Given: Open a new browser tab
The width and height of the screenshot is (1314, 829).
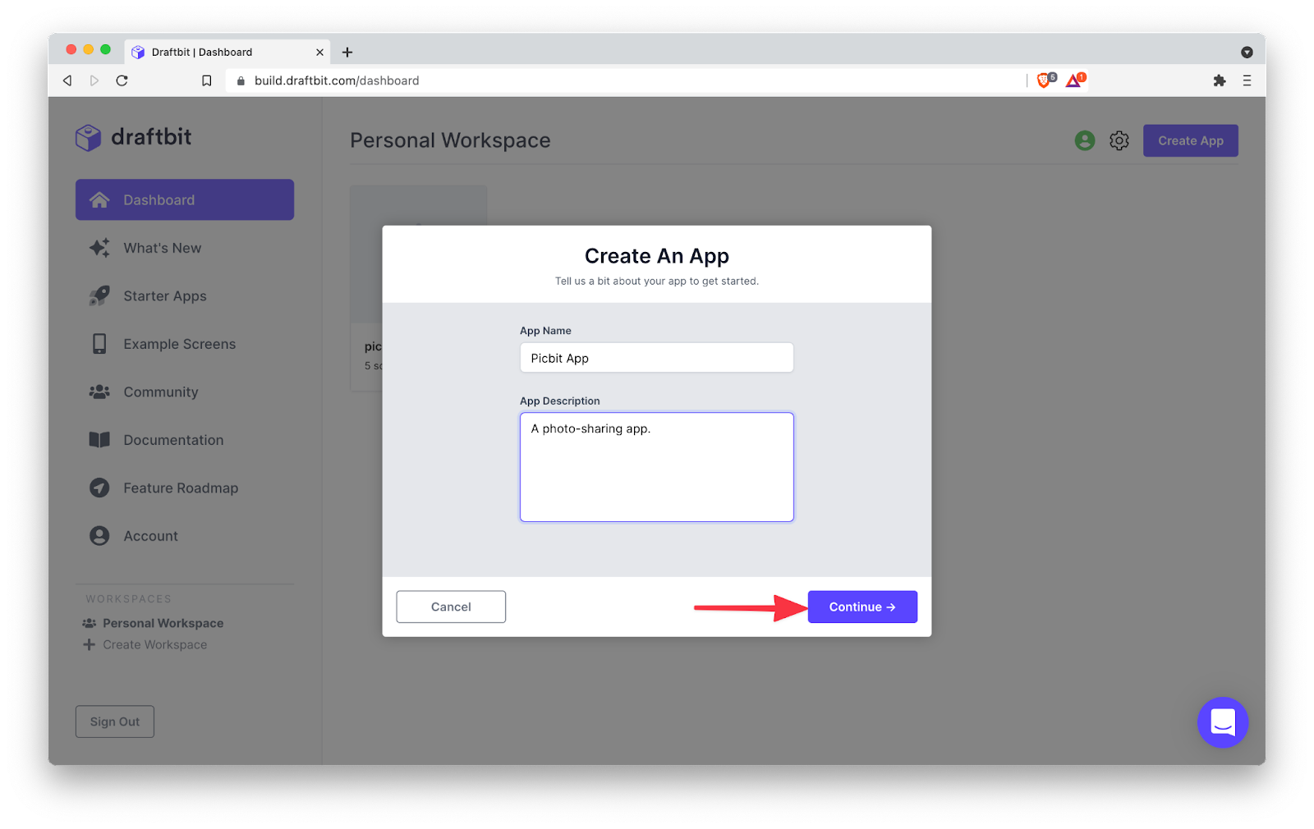Looking at the screenshot, I should (x=347, y=52).
